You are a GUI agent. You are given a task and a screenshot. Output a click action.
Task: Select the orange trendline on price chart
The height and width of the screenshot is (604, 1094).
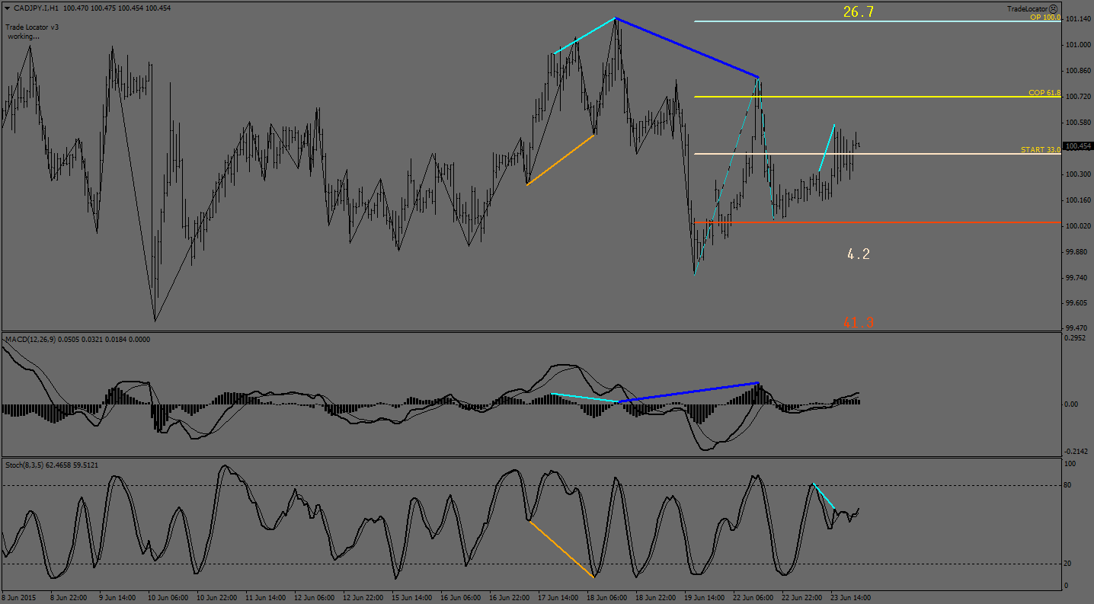point(560,160)
